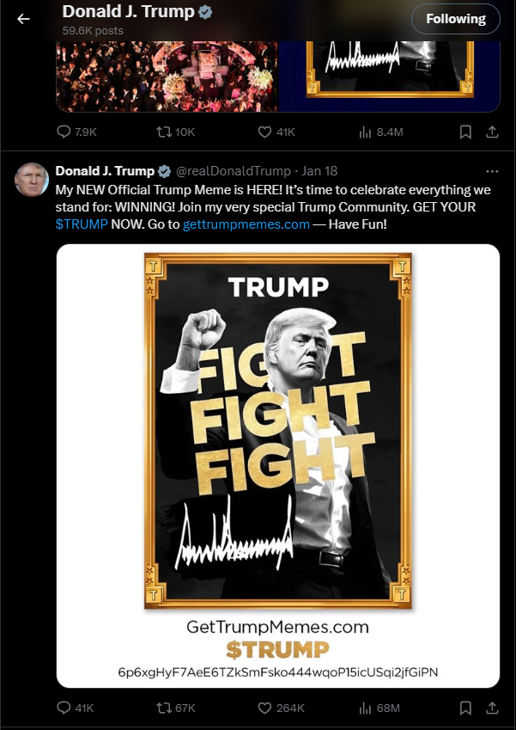This screenshot has width=516, height=730.
Task: Reply to the upper post with 7.9K replies
Action: tap(76, 132)
